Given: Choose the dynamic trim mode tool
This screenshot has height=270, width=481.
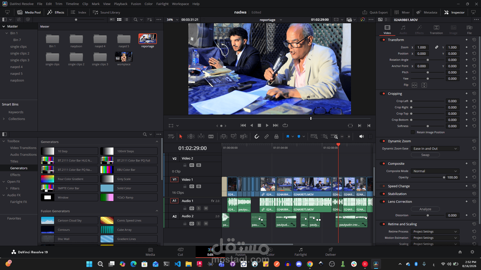Looking at the screenshot, I should pyautogui.click(x=201, y=136).
